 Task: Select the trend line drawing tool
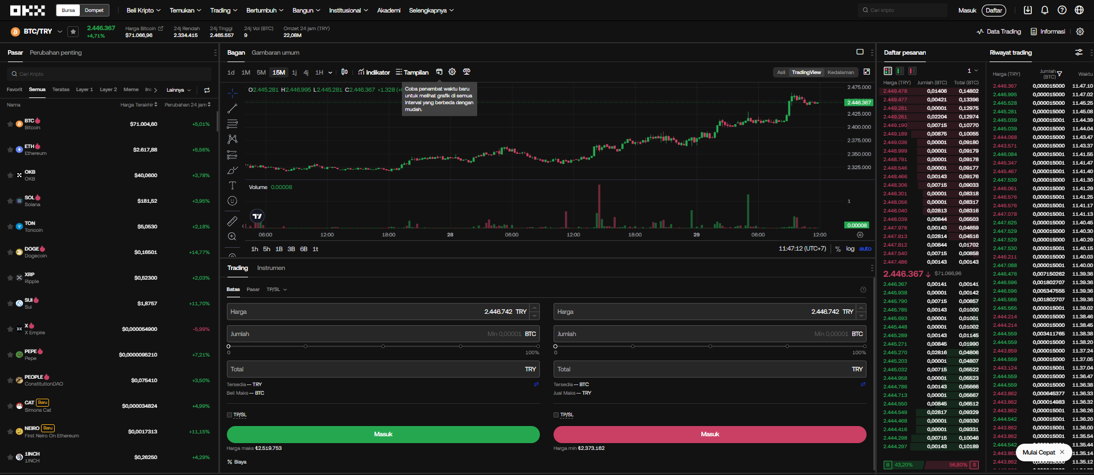(233, 108)
